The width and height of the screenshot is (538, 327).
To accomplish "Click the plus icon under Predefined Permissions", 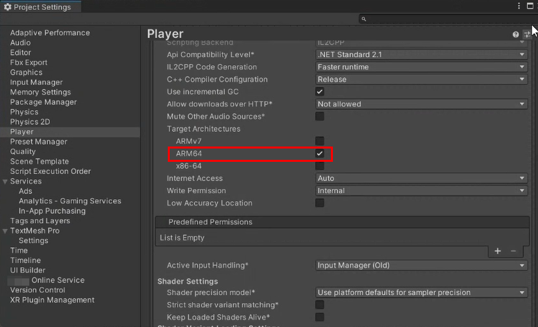I will pos(497,251).
